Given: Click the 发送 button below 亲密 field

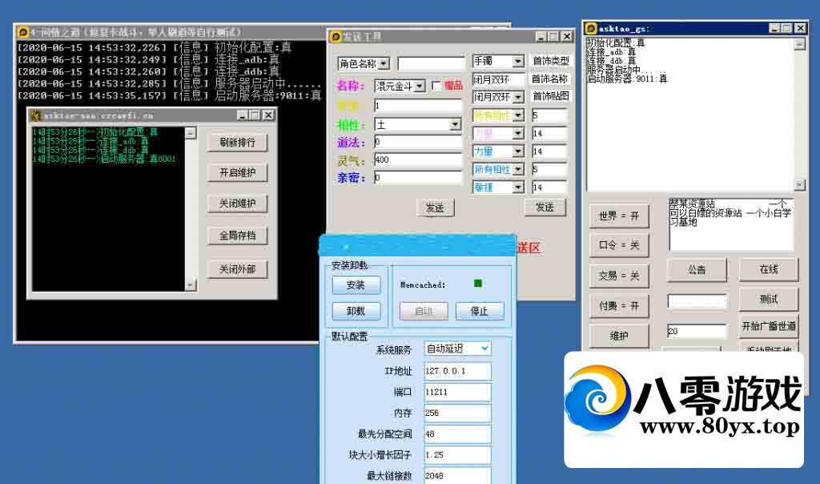Looking at the screenshot, I should pos(435,208).
